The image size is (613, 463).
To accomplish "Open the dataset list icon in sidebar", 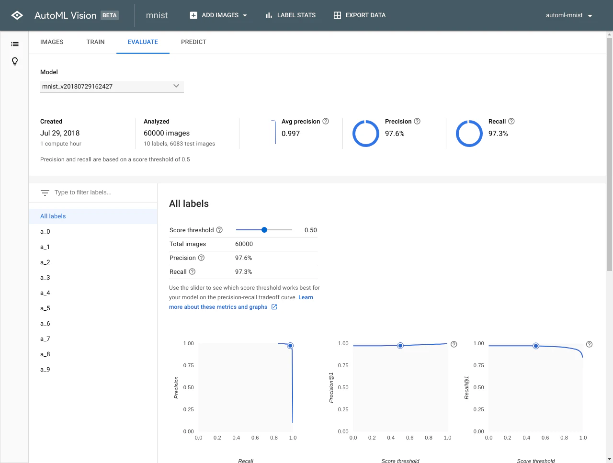I will point(15,44).
